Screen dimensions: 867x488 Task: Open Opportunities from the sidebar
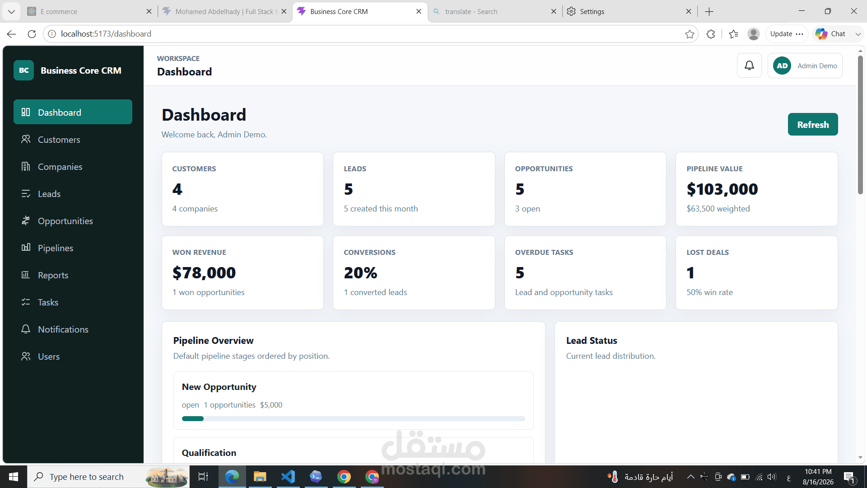tap(73, 221)
